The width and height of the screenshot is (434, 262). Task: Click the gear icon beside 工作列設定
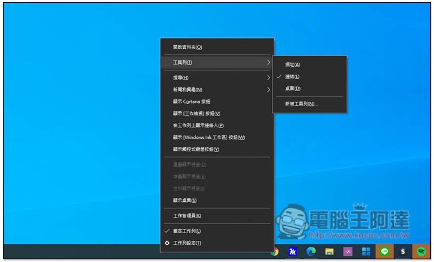click(x=167, y=243)
